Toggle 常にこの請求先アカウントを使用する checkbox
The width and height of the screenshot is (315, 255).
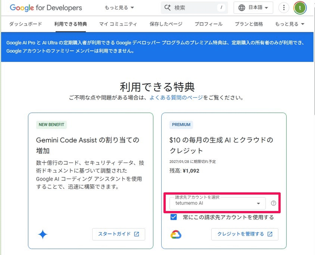pyautogui.click(x=174, y=217)
